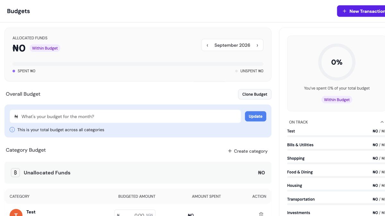The image size is (385, 216).
Task: Click the Update budget button
Action: 255,116
